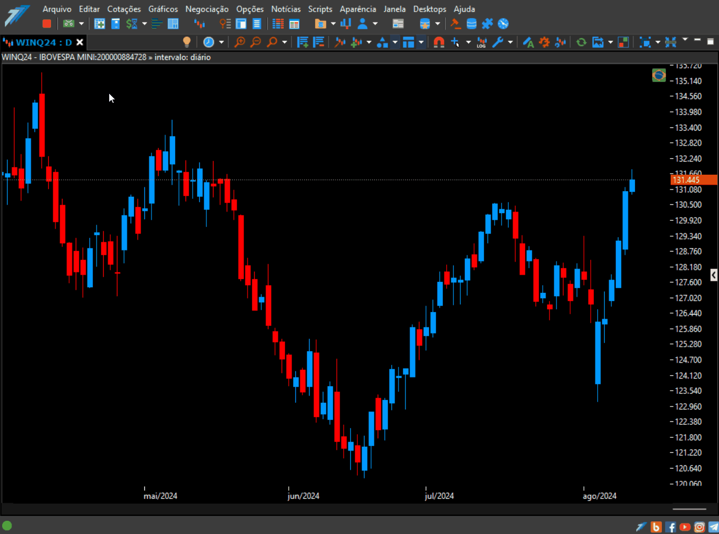
Task: Click the add-indicator list icon
Action: coord(302,42)
